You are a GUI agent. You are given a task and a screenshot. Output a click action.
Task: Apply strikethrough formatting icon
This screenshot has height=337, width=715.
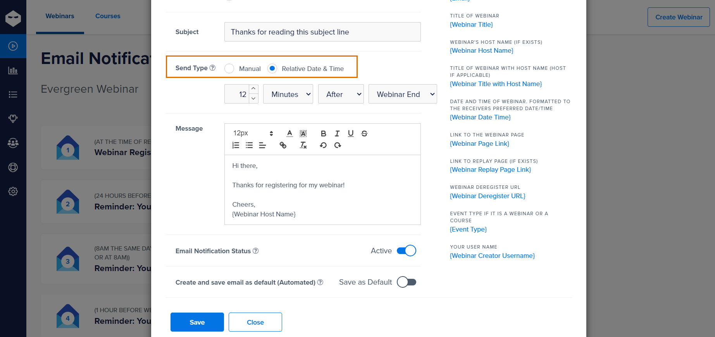pos(364,133)
